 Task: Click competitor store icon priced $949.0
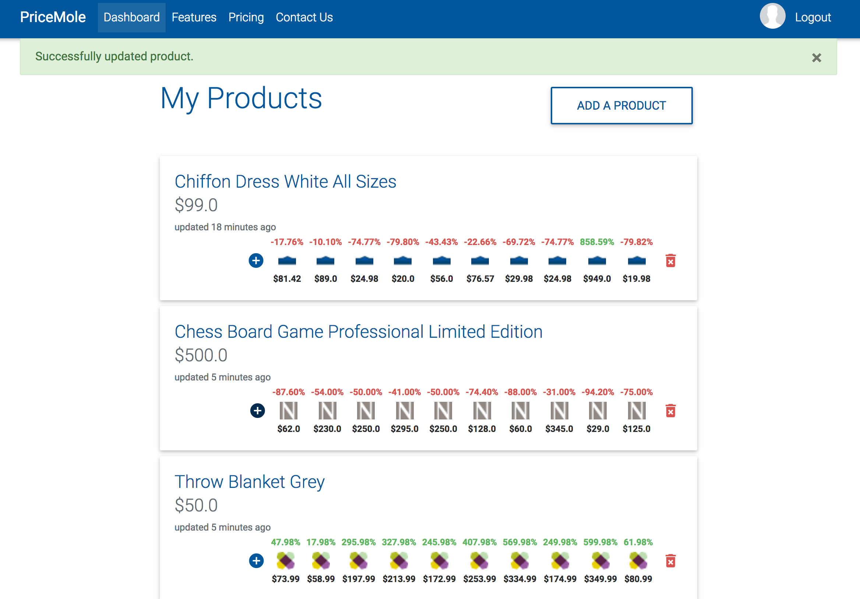[x=597, y=260]
